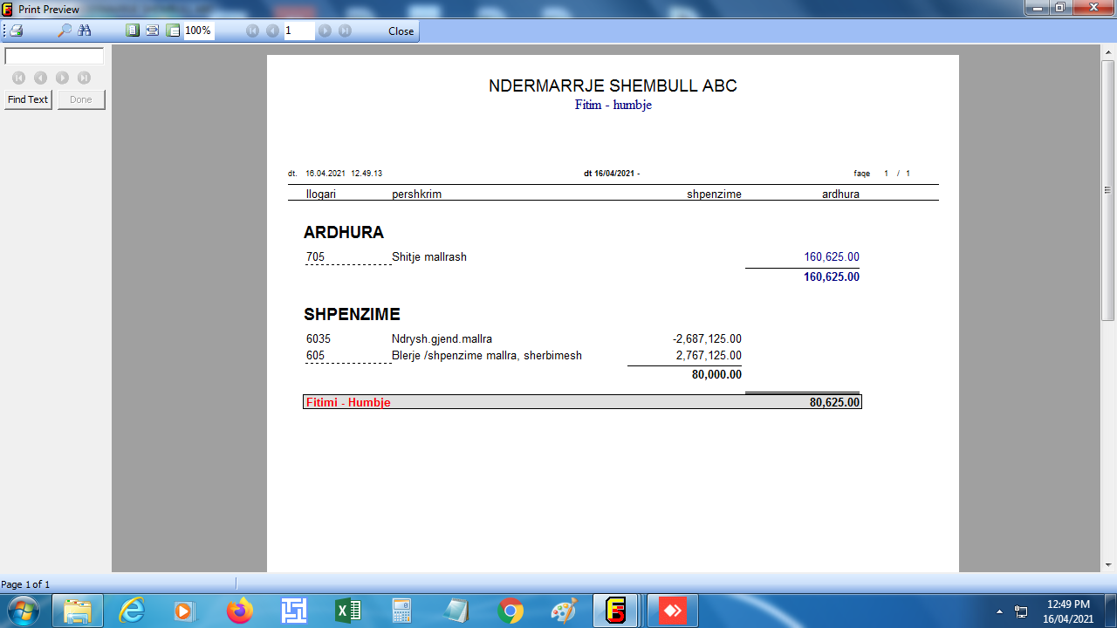The height and width of the screenshot is (628, 1117).
Task: Go to next page using toolbar arrow
Action: 325,31
